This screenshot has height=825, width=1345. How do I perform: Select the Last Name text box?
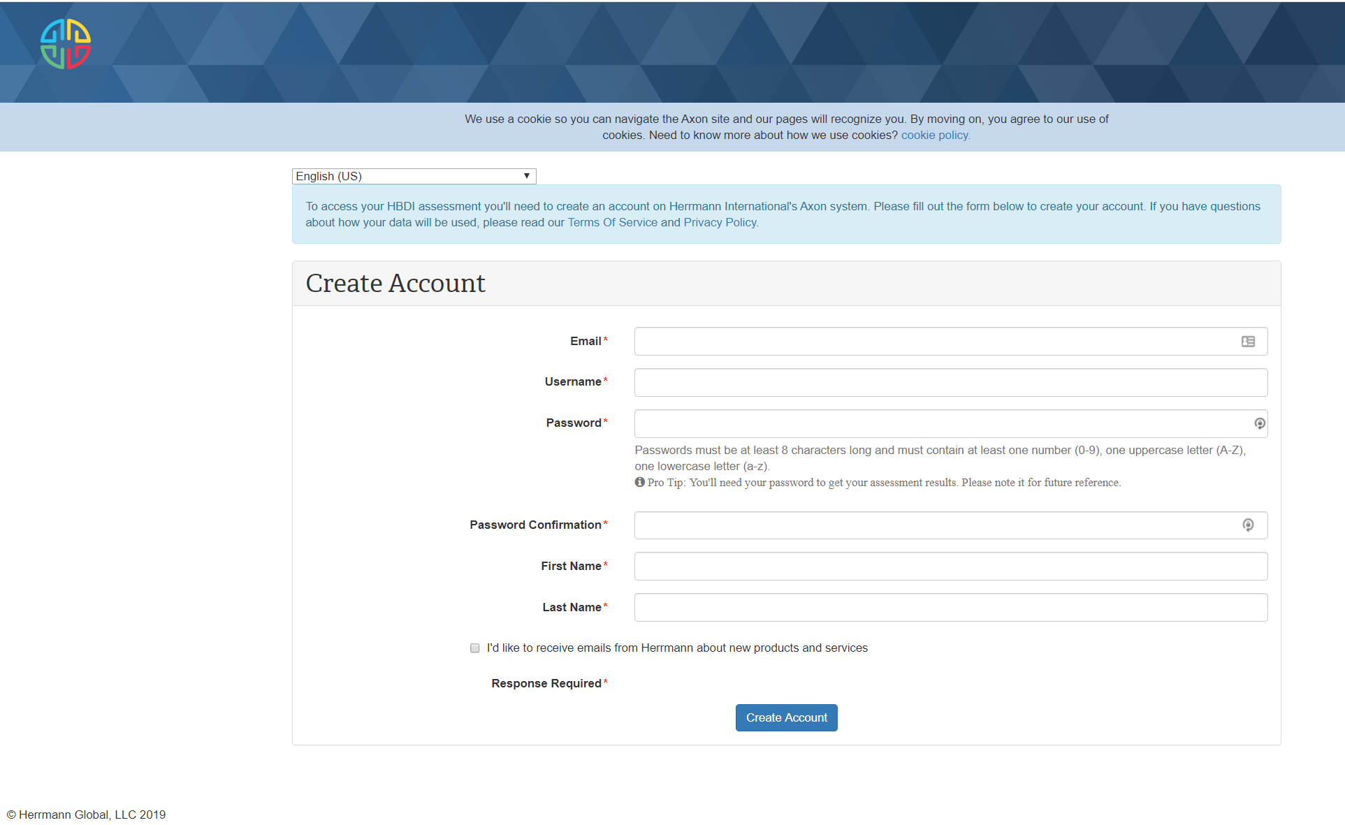[x=950, y=608]
